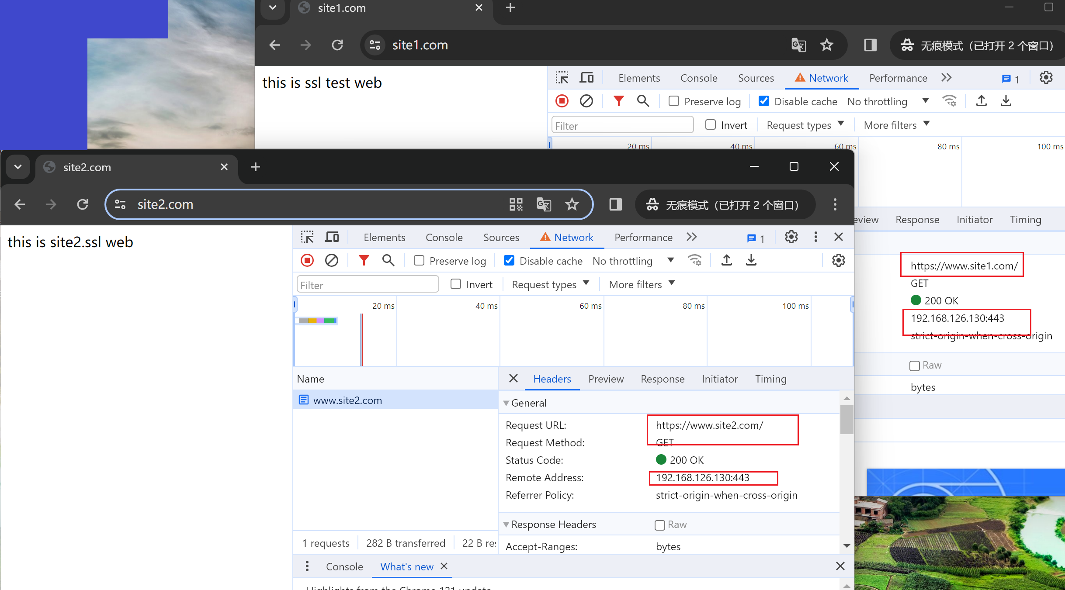This screenshot has height=590, width=1065.
Task: Open the Timing tab for www.site2.com request
Action: (770, 379)
